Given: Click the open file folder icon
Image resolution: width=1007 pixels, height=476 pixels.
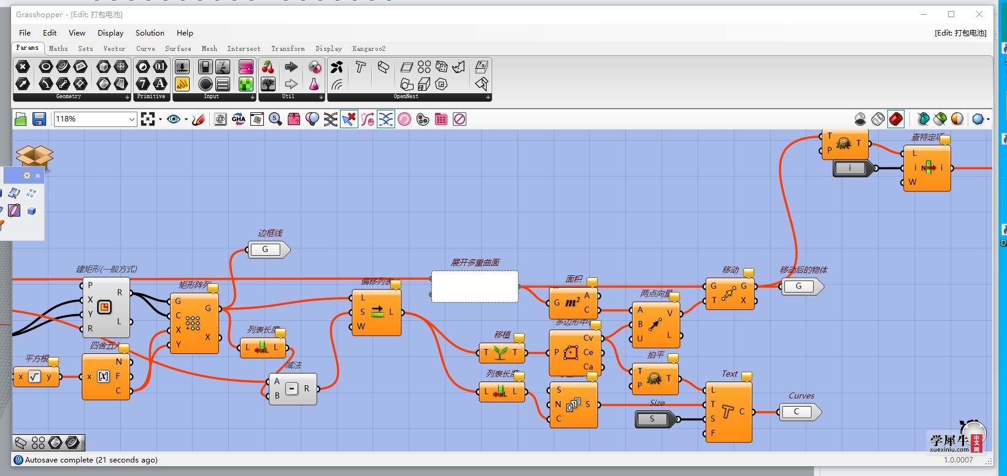Looking at the screenshot, I should tap(21, 119).
